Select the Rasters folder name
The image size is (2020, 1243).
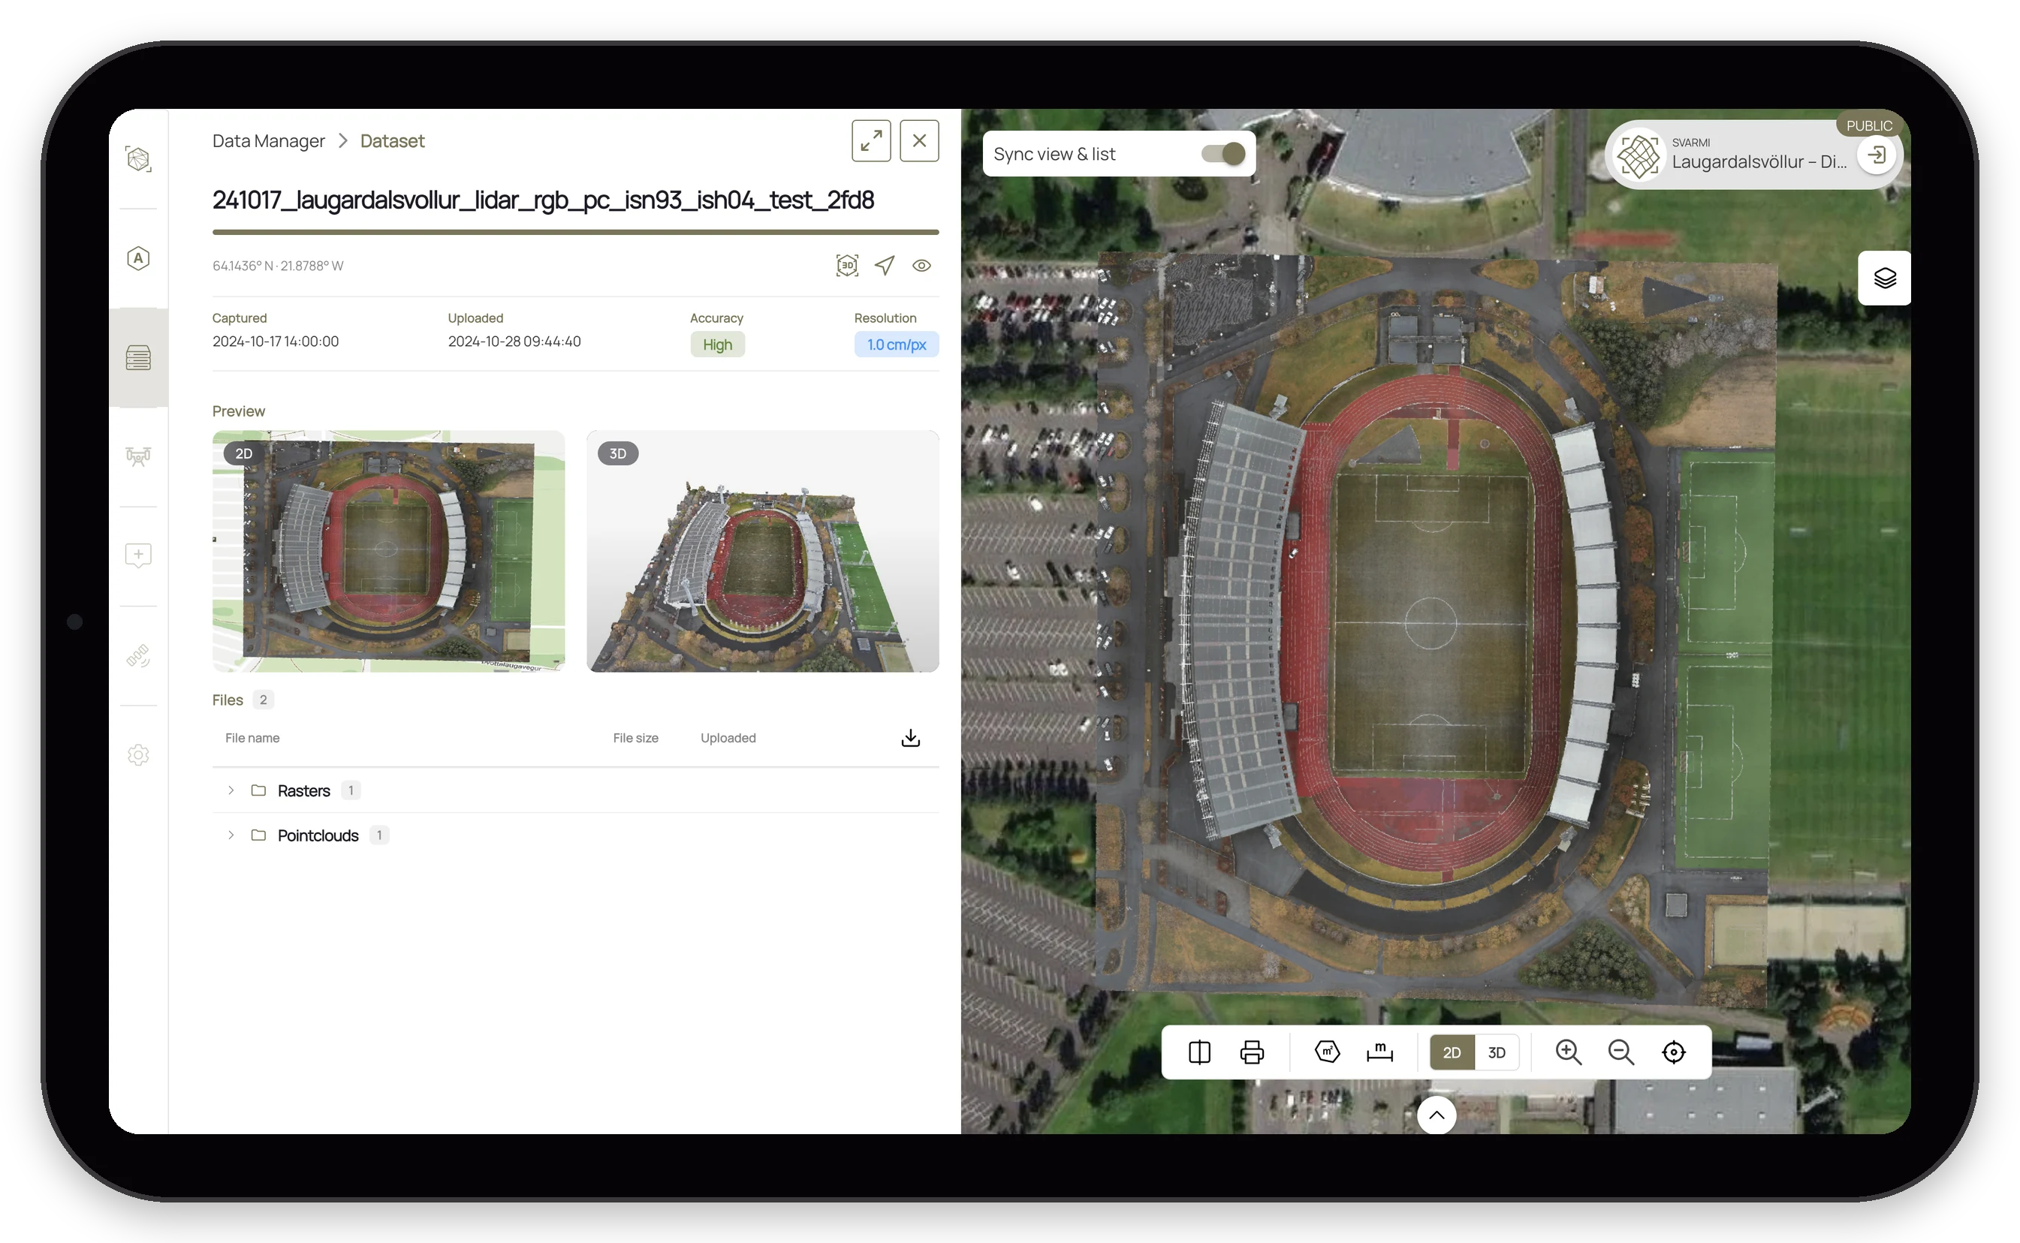(x=303, y=791)
